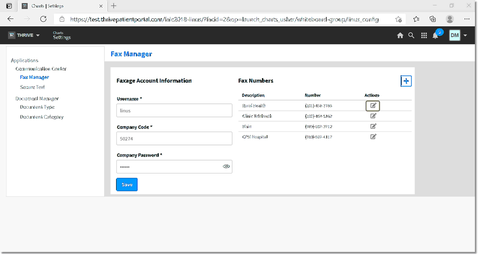Viewport: 478px width, 255px height.
Task: Open browser collections
Action: [x=433, y=19]
